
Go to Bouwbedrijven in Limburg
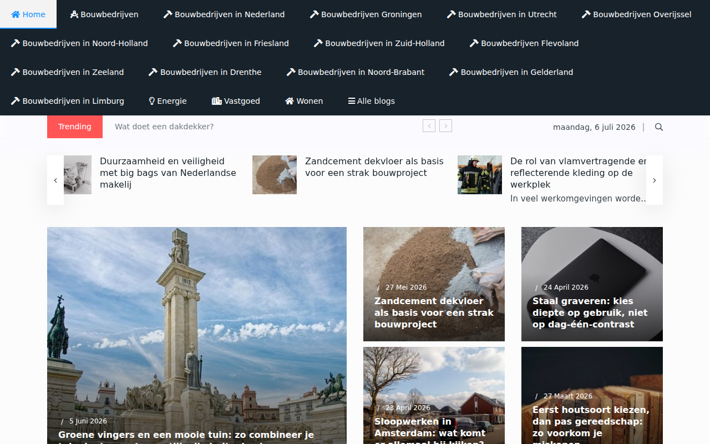(68, 101)
